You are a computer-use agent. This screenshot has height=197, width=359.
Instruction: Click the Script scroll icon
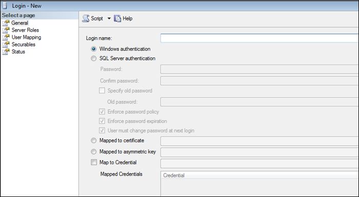86,18
